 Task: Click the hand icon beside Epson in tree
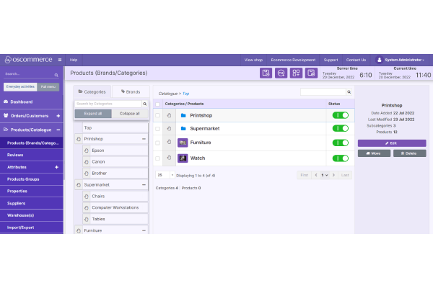pyautogui.click(x=87, y=150)
